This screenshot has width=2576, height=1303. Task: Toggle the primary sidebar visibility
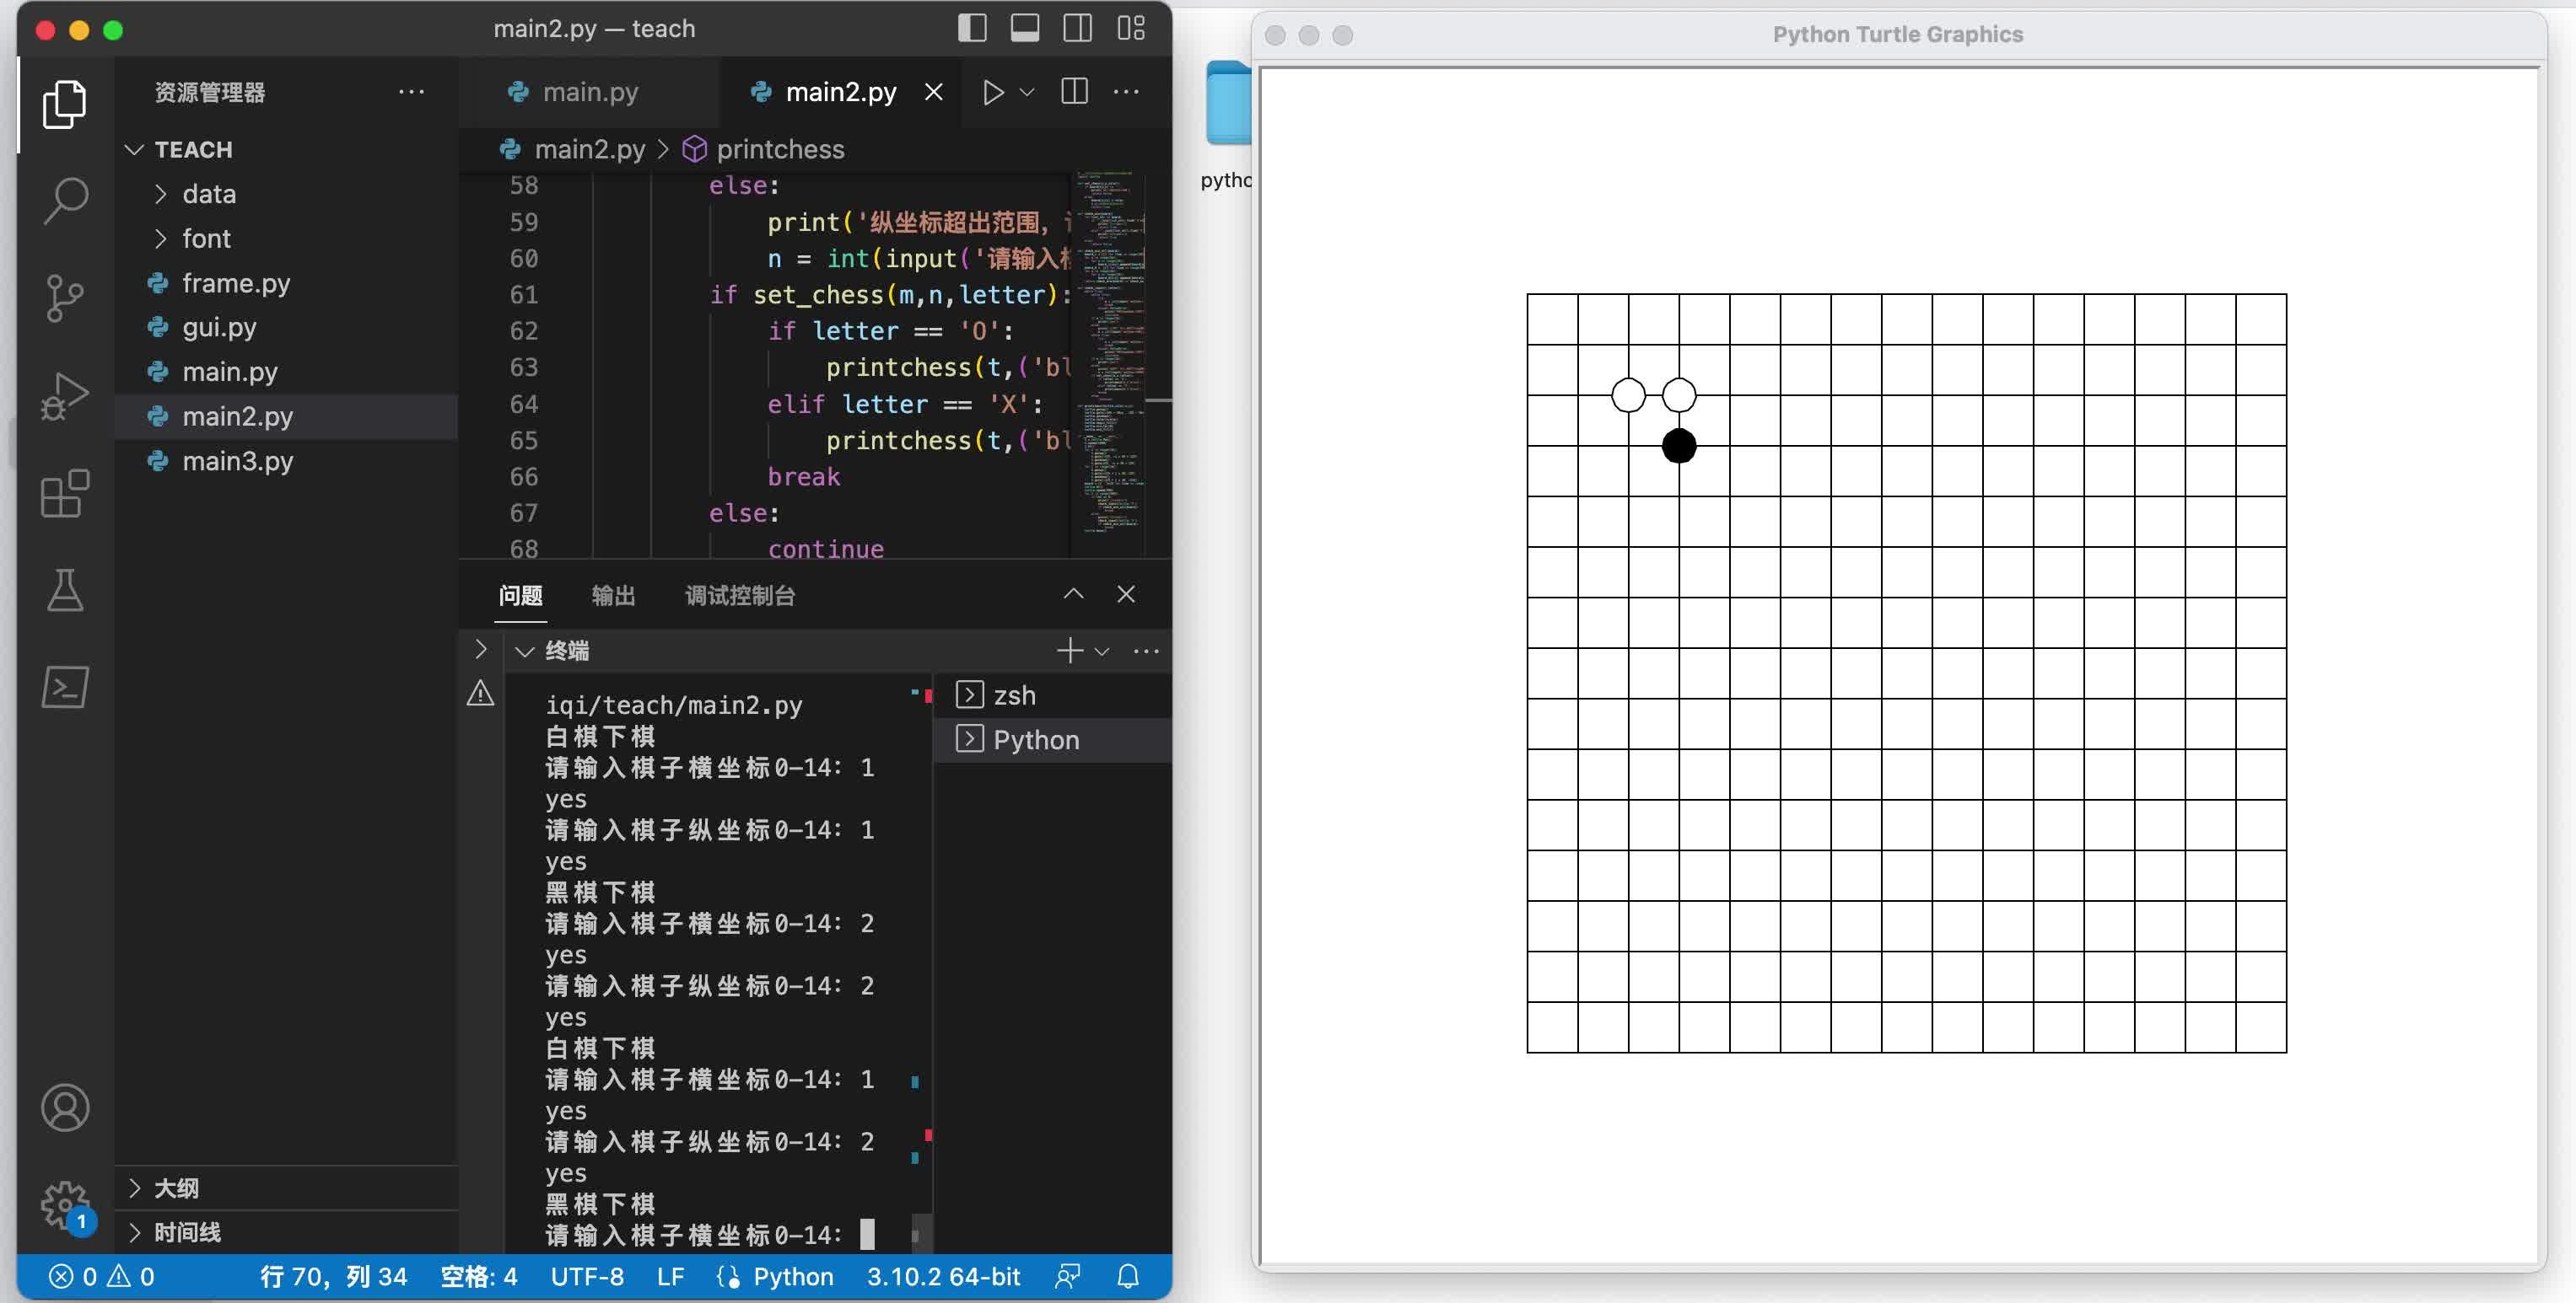(971, 28)
